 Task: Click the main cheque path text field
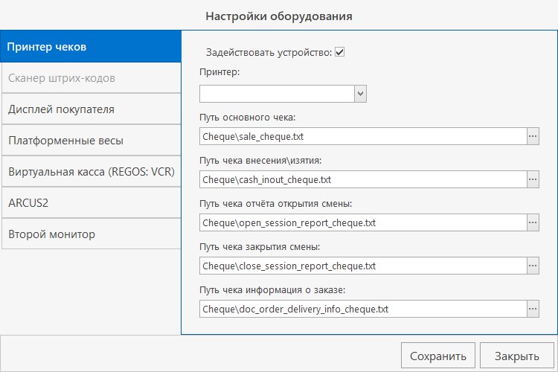[362, 136]
